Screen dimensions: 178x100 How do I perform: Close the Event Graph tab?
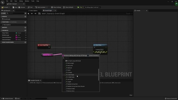[x=55, y=11]
